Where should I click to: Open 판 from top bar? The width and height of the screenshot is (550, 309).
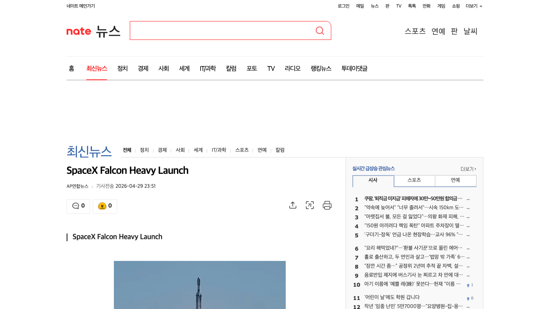pyautogui.click(x=387, y=6)
